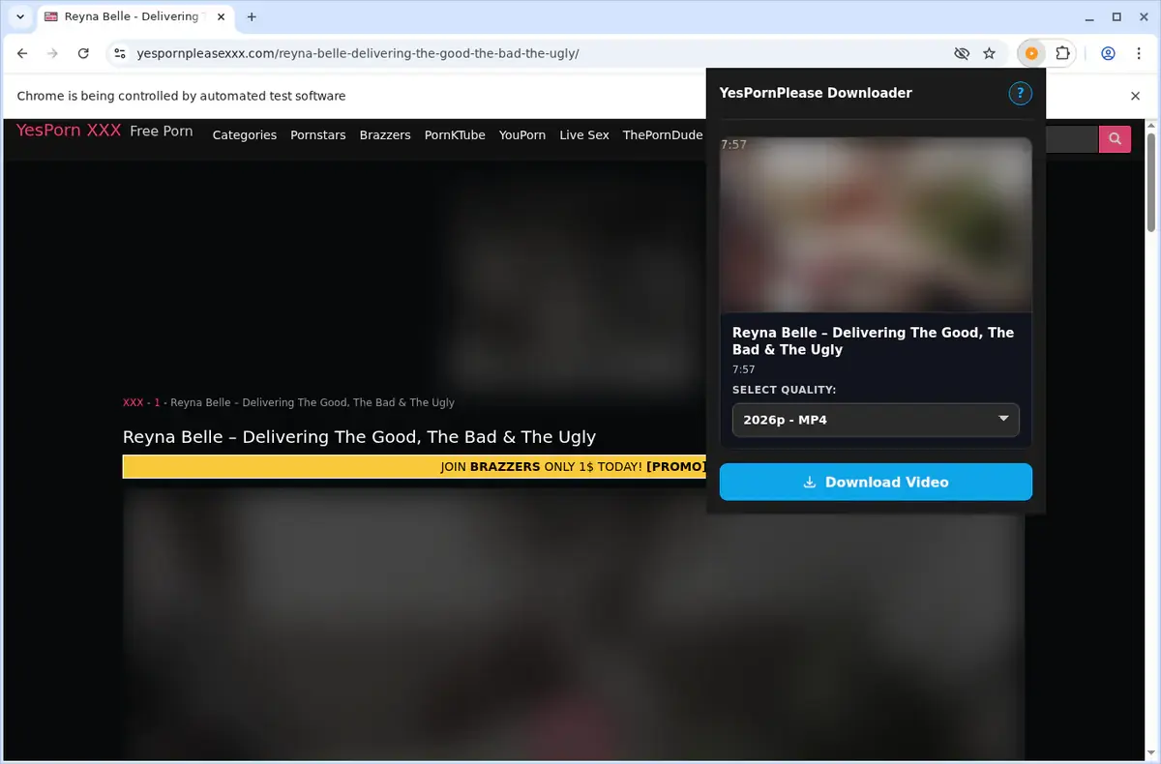
Task: Click the YesPorn XXX site logo
Action: (69, 131)
